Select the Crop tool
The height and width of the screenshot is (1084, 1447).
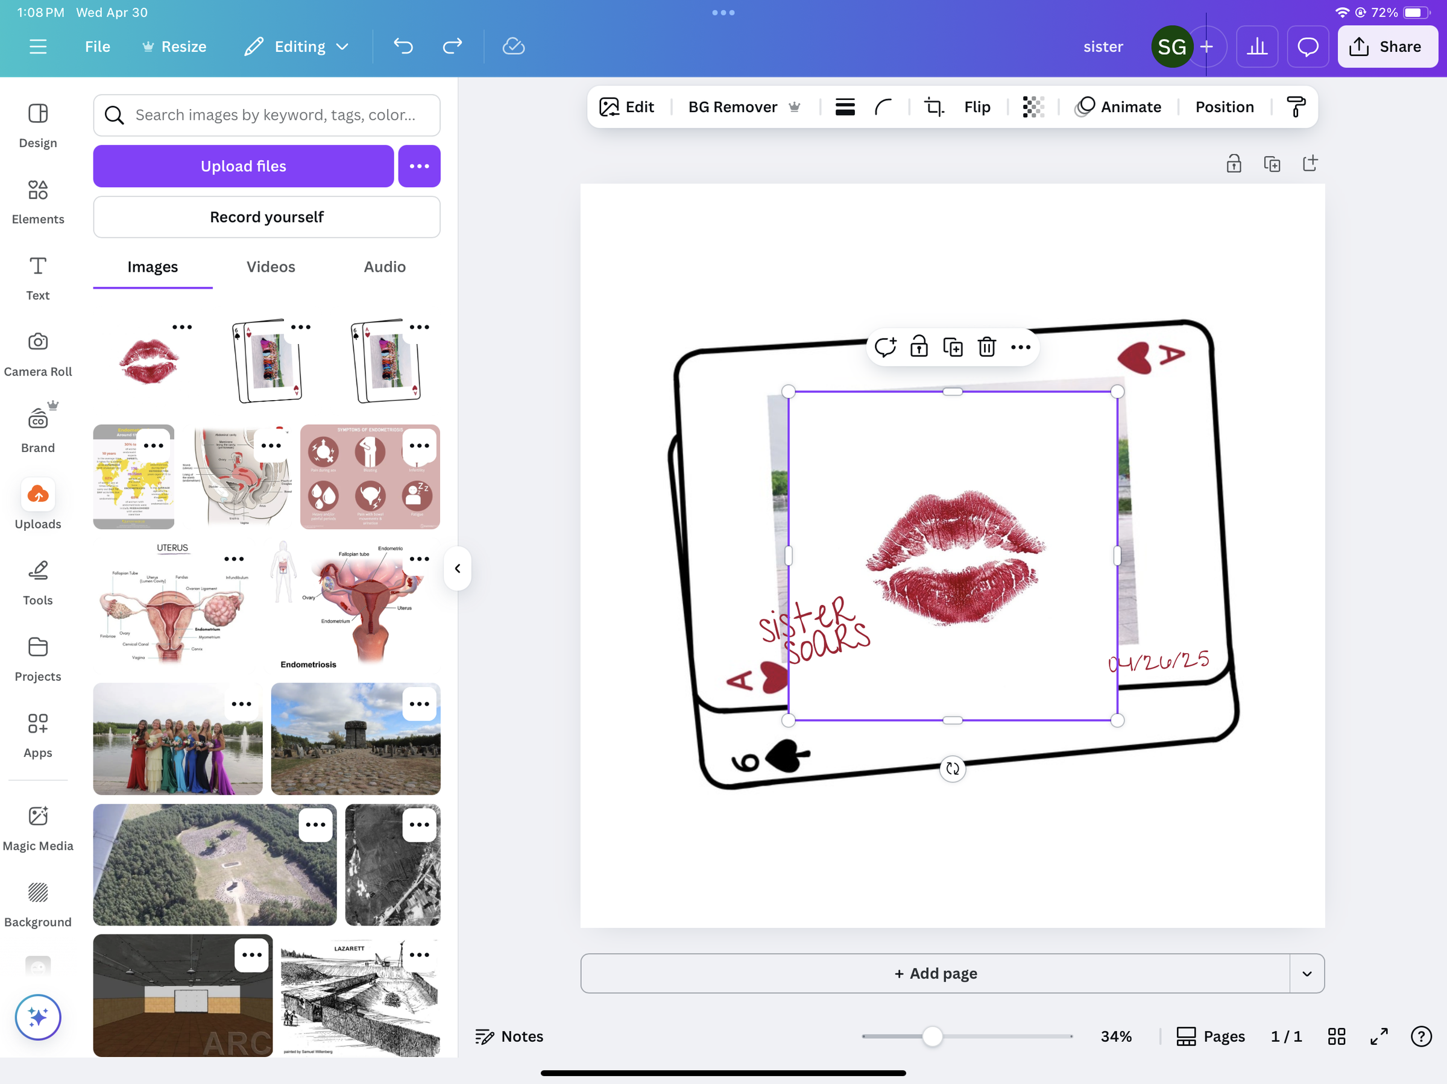click(933, 107)
